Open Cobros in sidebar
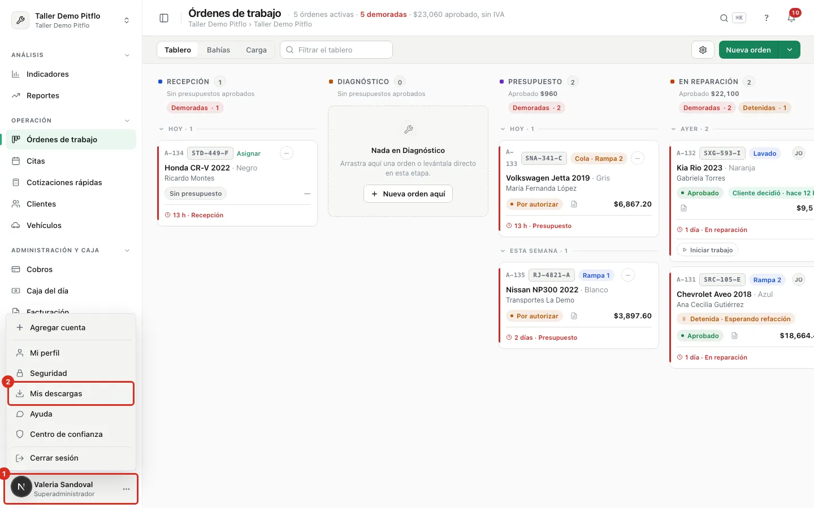 click(71, 269)
